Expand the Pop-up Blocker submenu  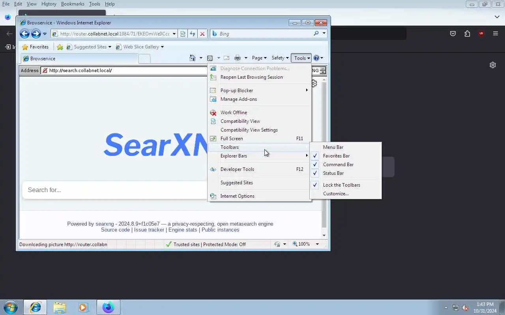pos(260,91)
